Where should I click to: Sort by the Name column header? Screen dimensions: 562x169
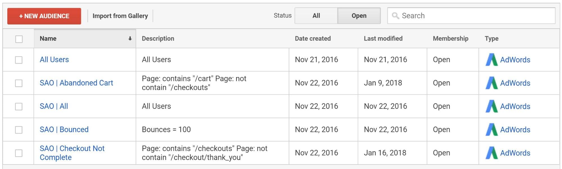[48, 39]
